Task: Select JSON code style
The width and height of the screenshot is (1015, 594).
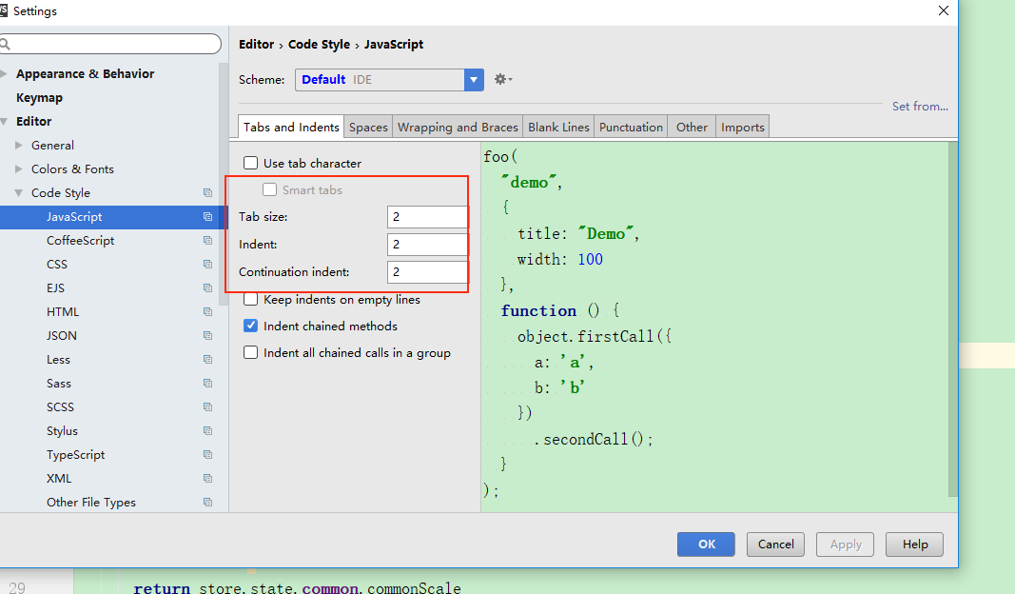Action: (x=62, y=335)
